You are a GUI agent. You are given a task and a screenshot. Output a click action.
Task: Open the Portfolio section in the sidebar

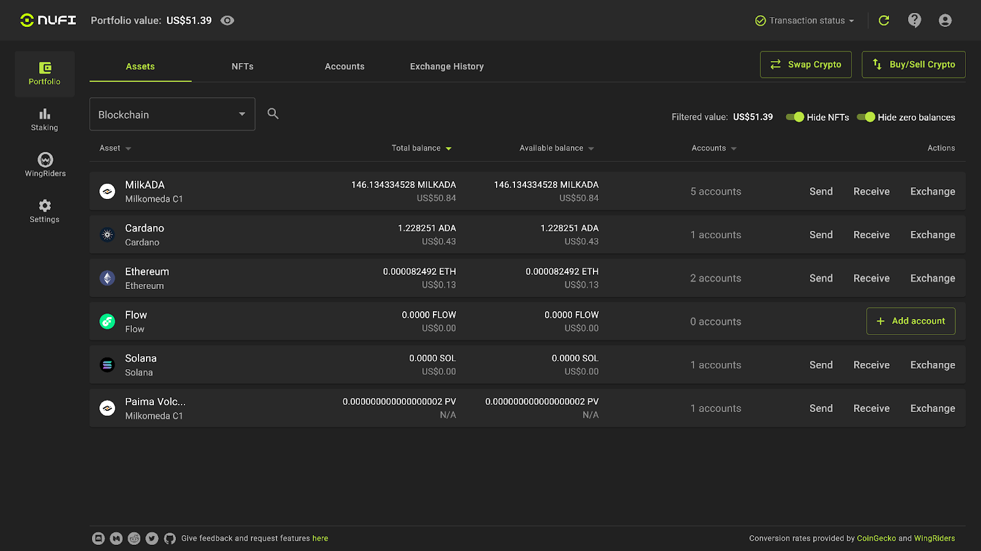coord(45,73)
